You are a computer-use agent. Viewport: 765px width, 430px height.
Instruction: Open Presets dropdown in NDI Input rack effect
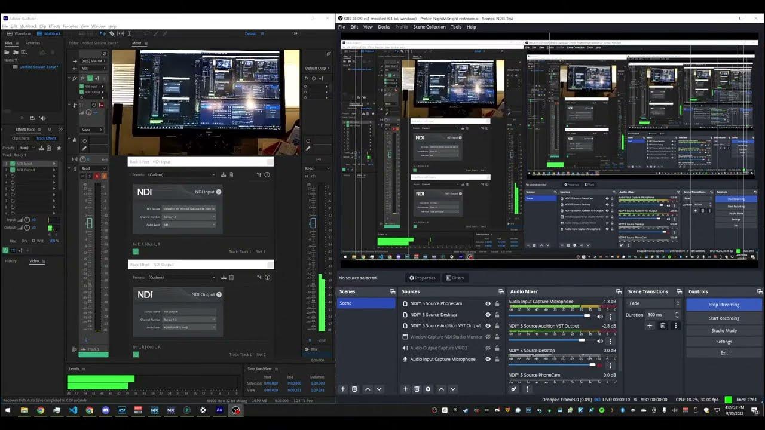click(181, 174)
